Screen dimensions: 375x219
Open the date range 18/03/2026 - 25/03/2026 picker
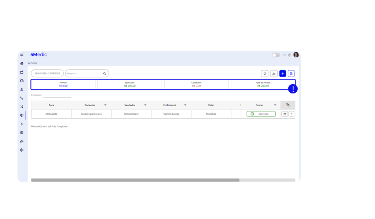47,74
